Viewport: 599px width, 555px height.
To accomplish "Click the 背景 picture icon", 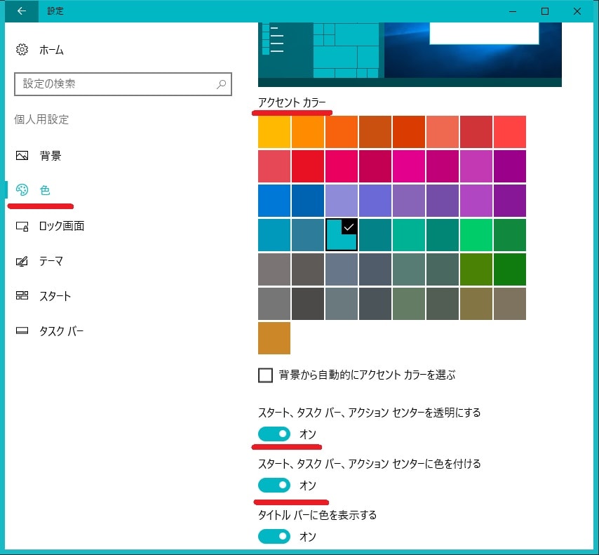I will (x=22, y=156).
